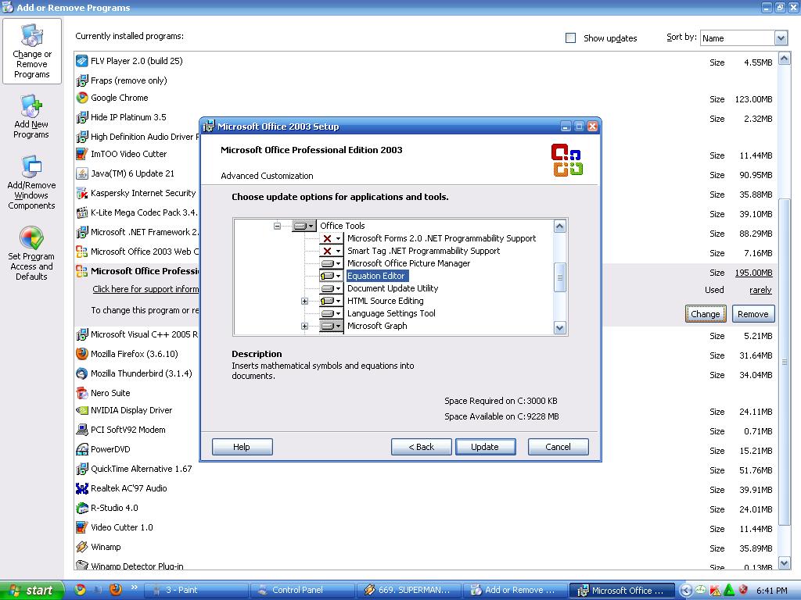The image size is (801, 600).
Task: Click the Help button in setup dialog
Action: click(x=242, y=447)
